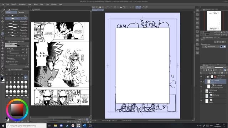Click the Open file icon in command bar
Image resolution: width=228 pixels, height=128 pixels.
100,7
